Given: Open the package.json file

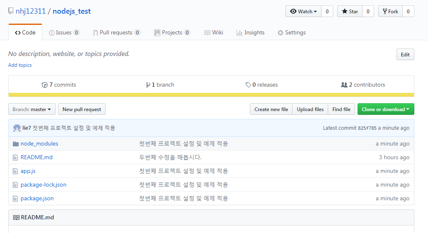Looking at the screenshot, I should click(37, 198).
